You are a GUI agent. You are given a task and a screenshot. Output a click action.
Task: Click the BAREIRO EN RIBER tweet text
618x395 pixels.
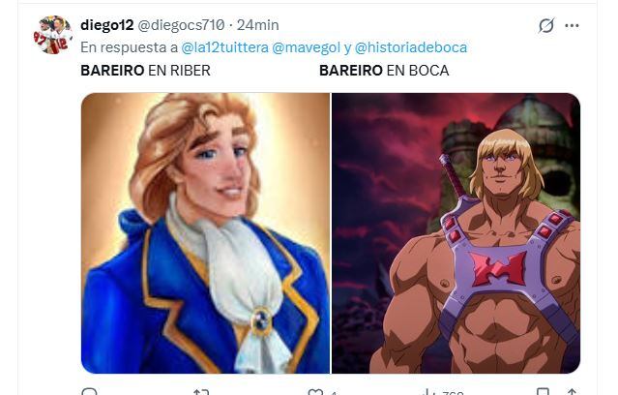[x=145, y=71]
